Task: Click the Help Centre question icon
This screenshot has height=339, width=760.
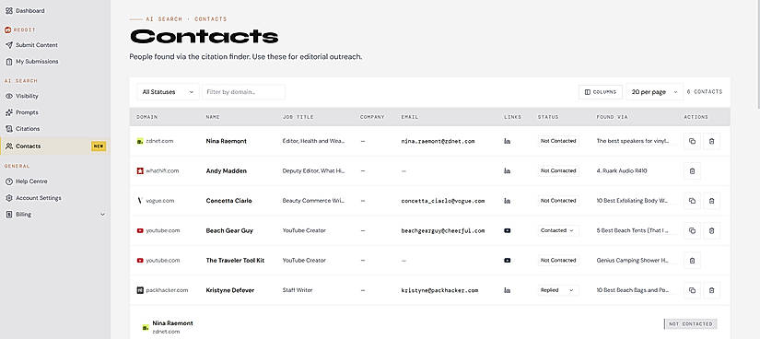Action: (8, 181)
